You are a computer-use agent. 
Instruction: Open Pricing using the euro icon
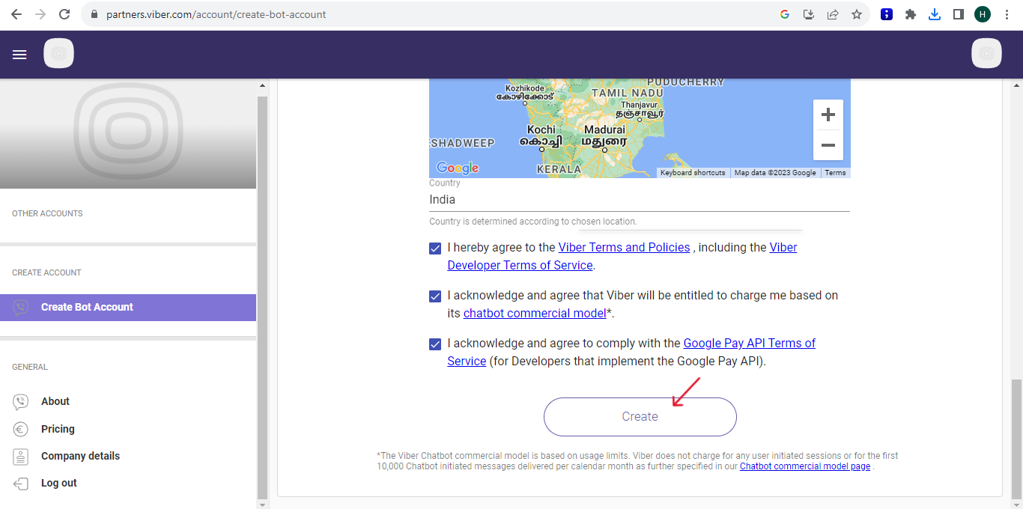[x=21, y=428]
